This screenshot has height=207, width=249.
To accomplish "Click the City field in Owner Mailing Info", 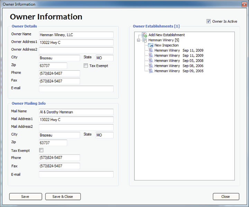I will tap(59, 135).
